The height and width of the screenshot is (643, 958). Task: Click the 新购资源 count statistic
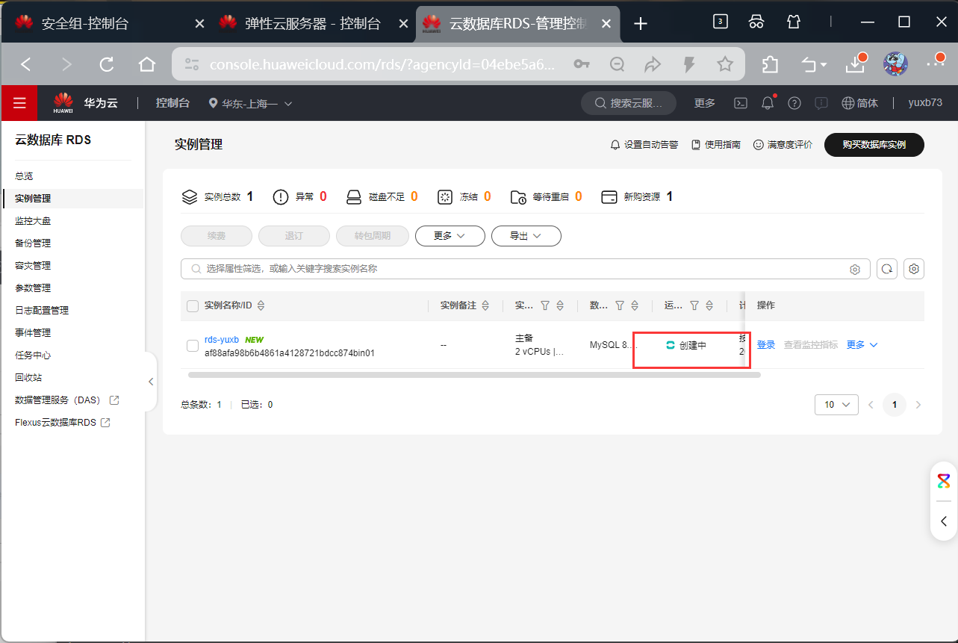pyautogui.click(x=637, y=197)
